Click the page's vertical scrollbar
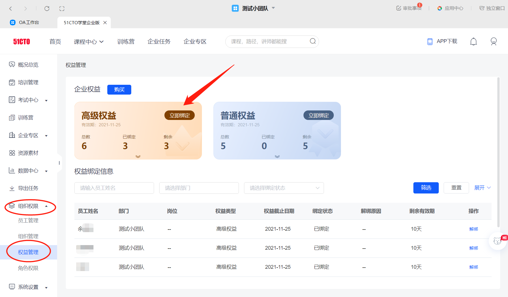 (x=498, y=152)
